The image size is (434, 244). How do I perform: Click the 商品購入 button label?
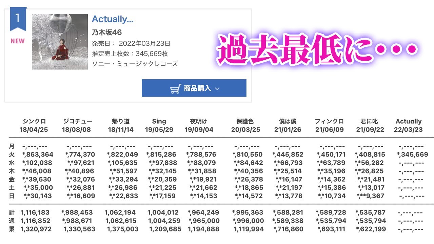197,88
